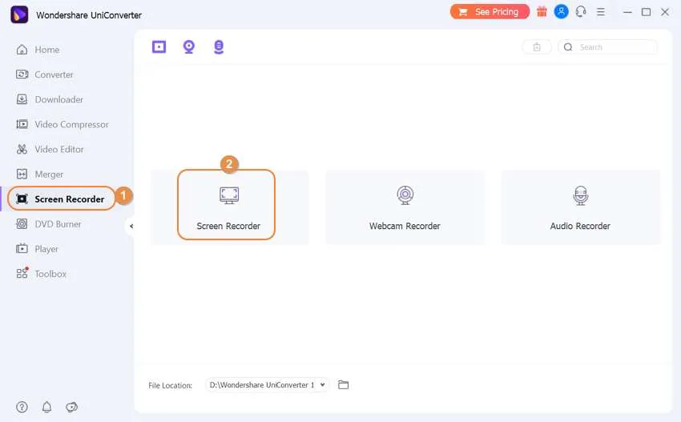The image size is (681, 422).
Task: Open Video Editor from sidebar
Action: click(x=50, y=150)
